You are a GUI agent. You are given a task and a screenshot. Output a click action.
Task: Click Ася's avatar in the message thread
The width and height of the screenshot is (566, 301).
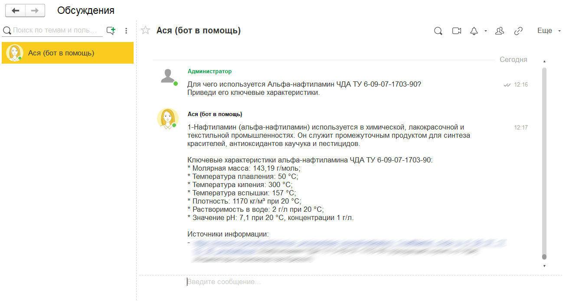pos(168,118)
